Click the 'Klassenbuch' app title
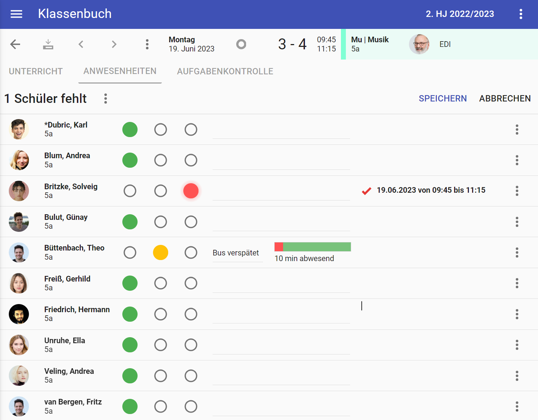 [75, 14]
